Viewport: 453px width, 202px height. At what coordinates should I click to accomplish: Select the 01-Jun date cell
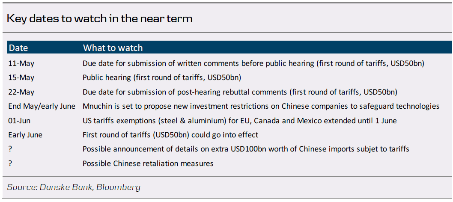point(20,121)
